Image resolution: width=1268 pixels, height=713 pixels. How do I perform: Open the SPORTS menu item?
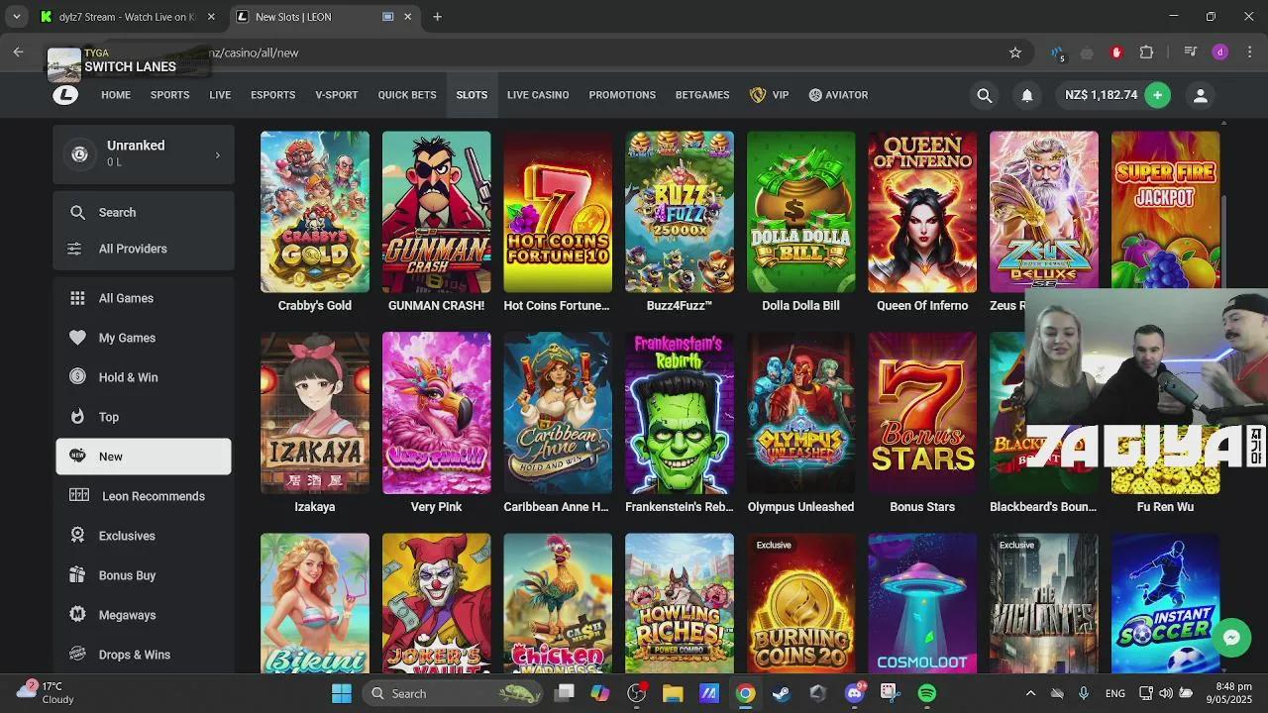169,95
